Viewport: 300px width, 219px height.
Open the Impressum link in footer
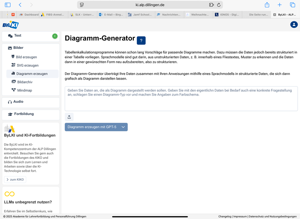pyautogui.click(x=240, y=217)
